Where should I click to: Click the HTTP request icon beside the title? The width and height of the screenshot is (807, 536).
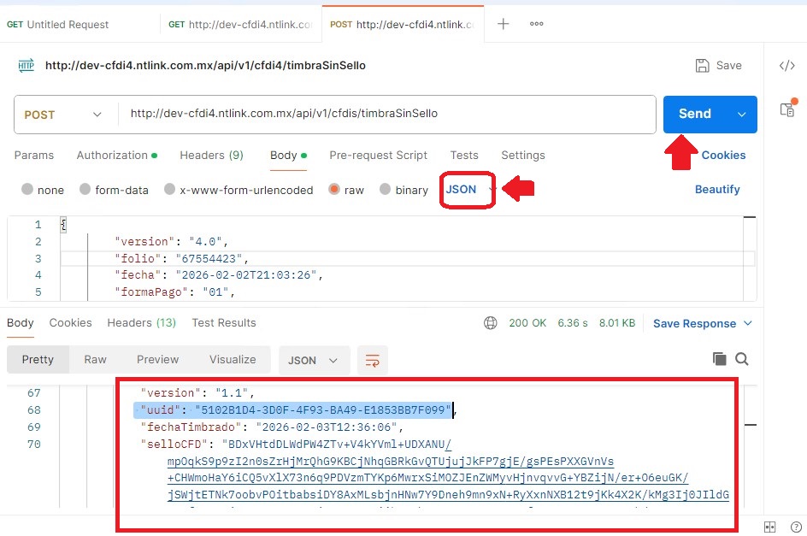(27, 65)
